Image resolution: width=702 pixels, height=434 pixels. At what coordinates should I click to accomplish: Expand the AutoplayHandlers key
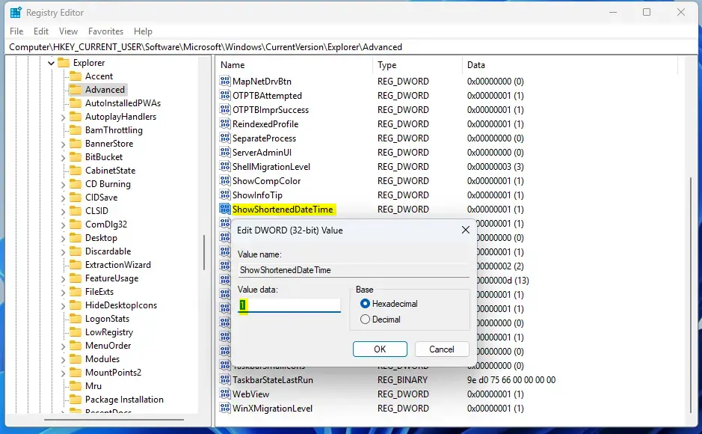(x=63, y=117)
